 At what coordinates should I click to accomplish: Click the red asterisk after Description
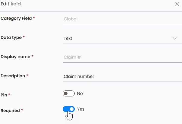(x=27, y=75)
